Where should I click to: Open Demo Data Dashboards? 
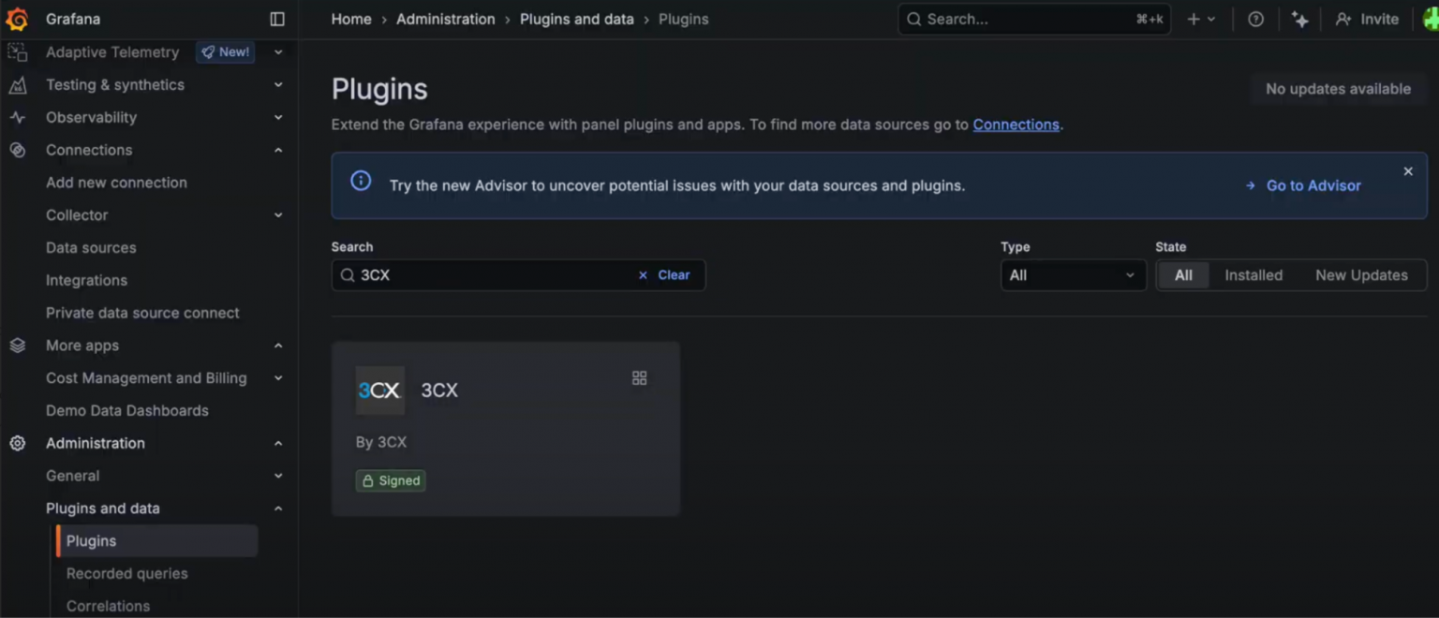click(127, 411)
